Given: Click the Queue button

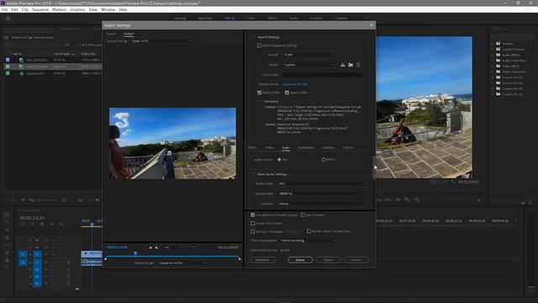Looking at the screenshot, I should coord(300,260).
